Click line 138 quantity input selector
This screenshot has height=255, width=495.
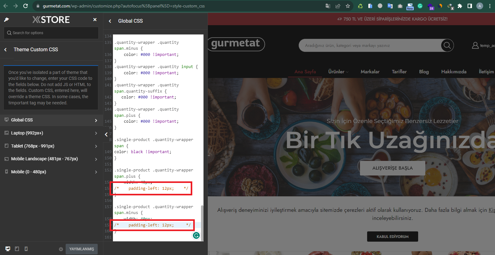[156, 67]
